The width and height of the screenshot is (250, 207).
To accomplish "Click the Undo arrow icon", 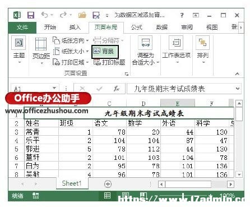I will 44,15.
